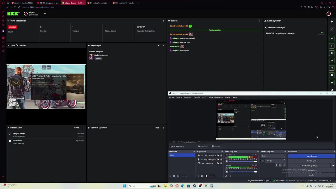Image resolution: width=336 pixels, height=189 pixels.
Task: Adjust Masaüstü Ses volume slider
Action: coord(243,161)
